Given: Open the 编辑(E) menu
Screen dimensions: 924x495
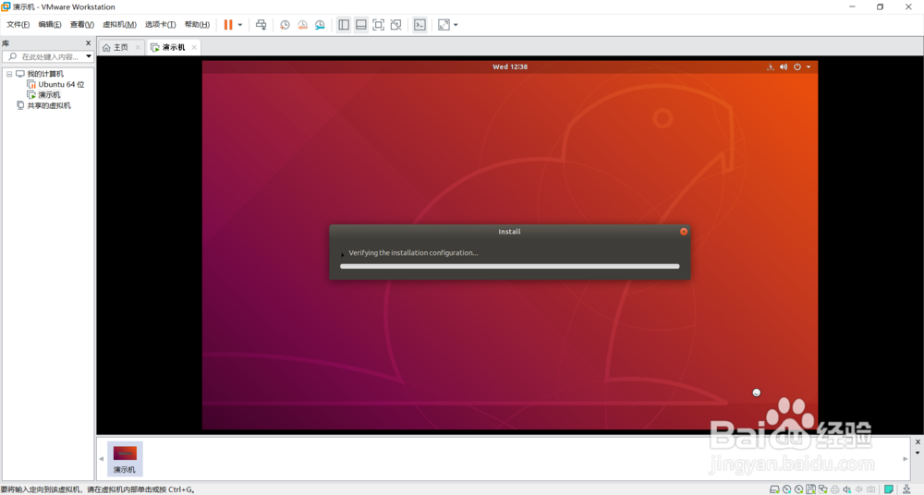Looking at the screenshot, I should (50, 24).
